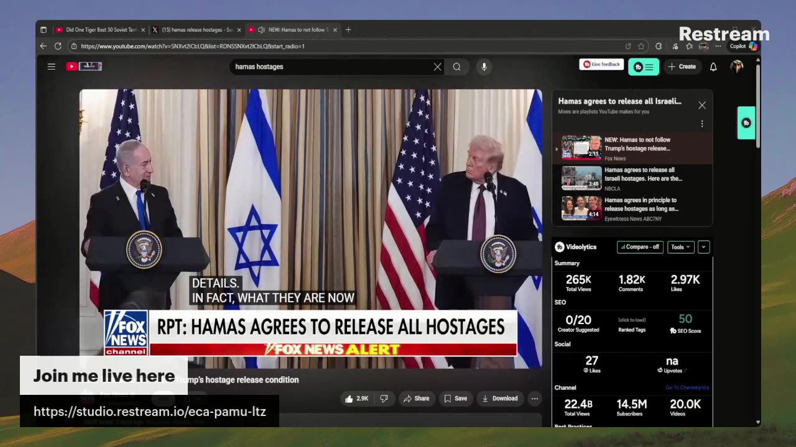Save the video to a playlist

(455, 399)
